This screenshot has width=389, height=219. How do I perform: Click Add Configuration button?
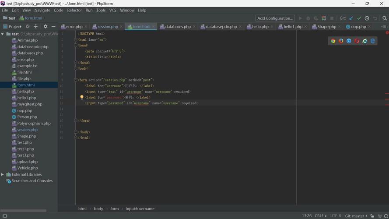[275, 18]
